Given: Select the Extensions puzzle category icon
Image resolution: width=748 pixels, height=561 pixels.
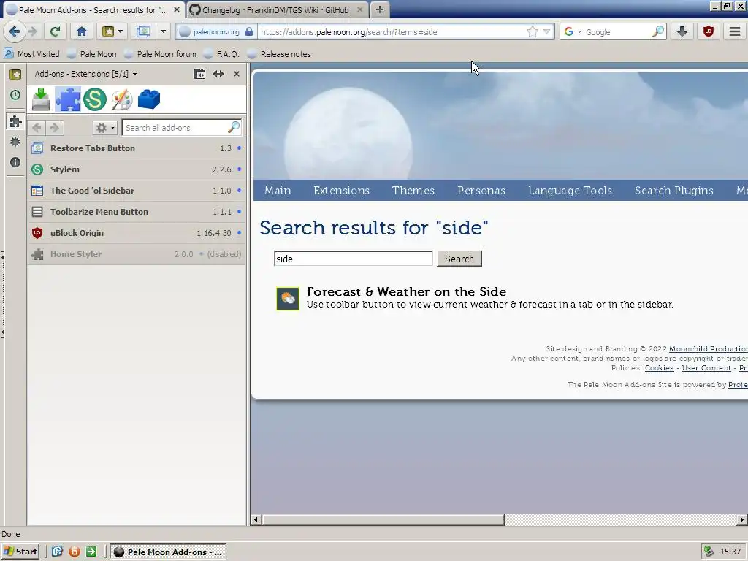Looking at the screenshot, I should point(68,99).
